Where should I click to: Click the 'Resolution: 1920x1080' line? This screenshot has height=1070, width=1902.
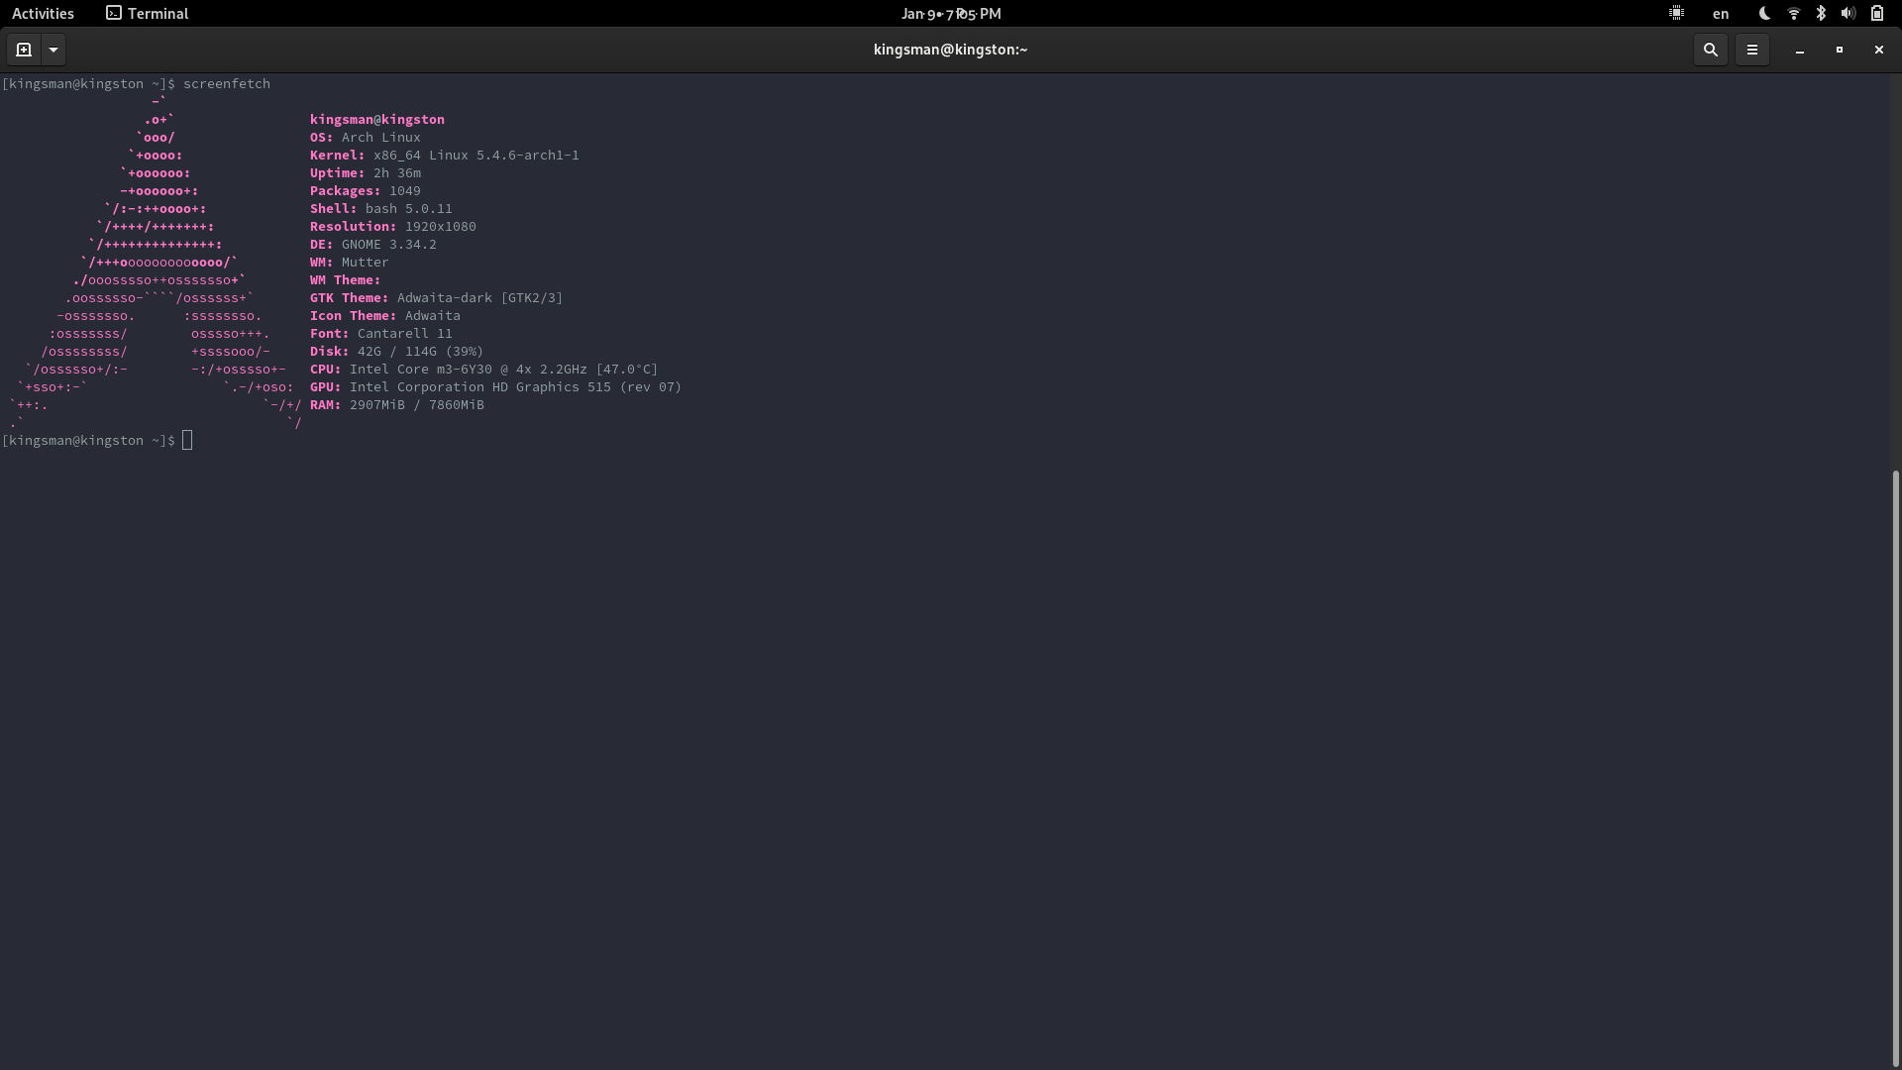(x=393, y=227)
